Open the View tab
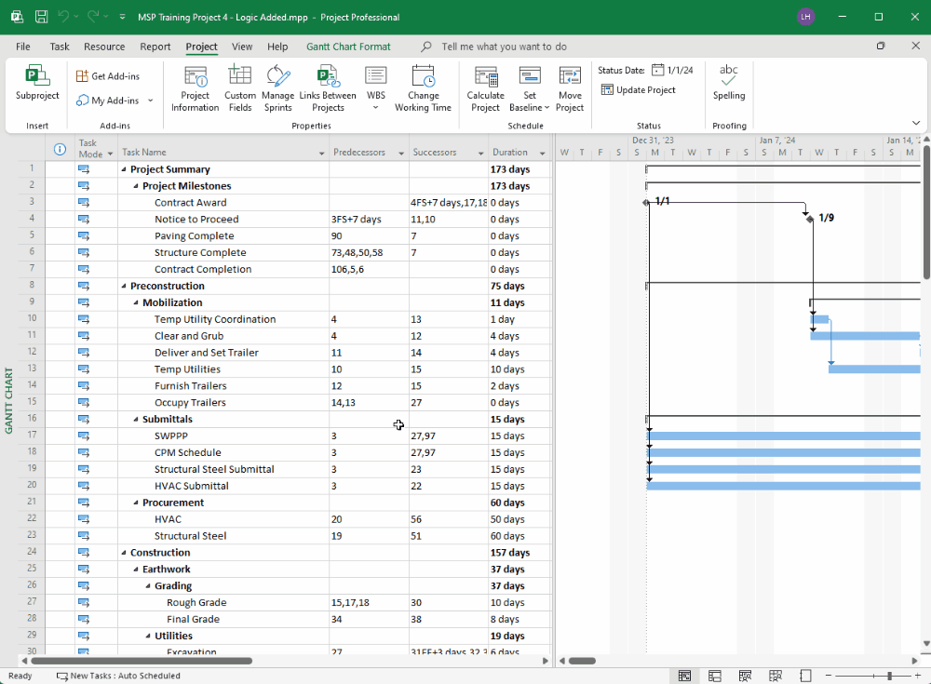This screenshot has width=931, height=684. 242,47
